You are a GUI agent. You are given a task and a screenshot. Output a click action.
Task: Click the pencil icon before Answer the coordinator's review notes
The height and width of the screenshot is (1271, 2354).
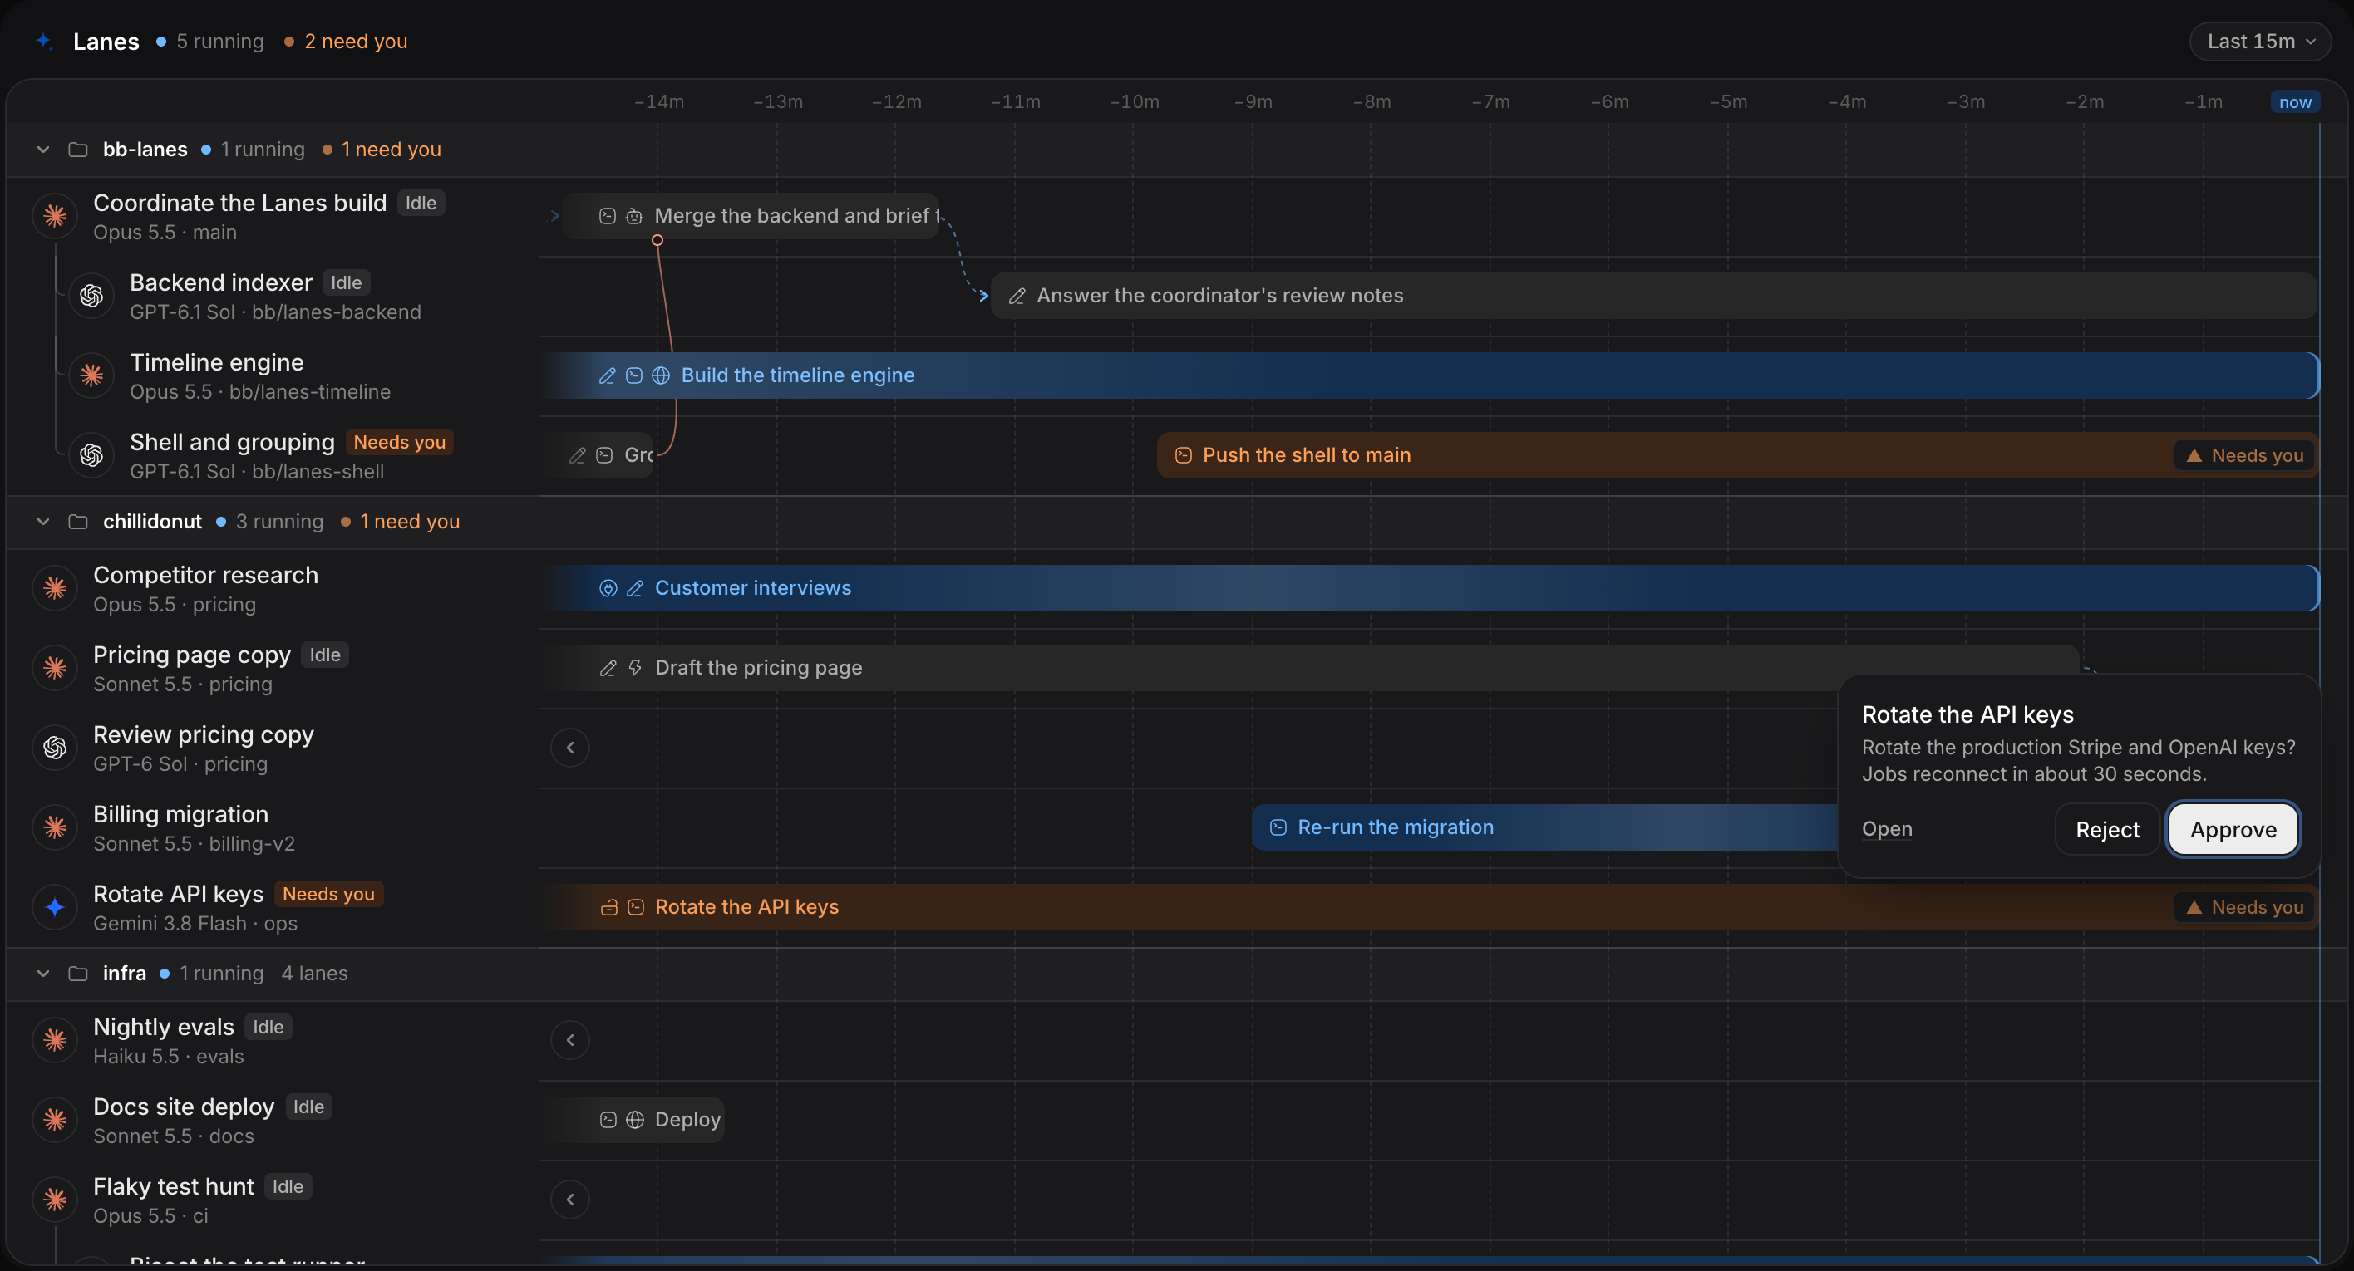point(1017,296)
